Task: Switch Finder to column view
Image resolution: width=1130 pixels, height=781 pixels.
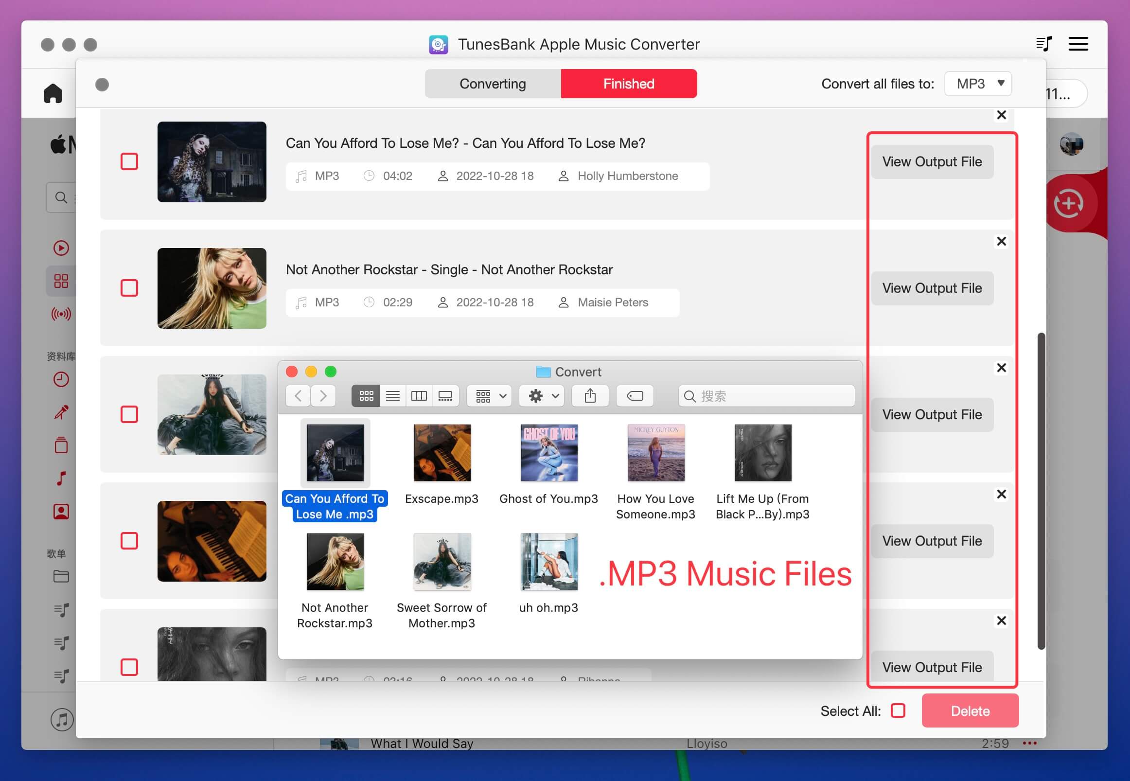Action: point(419,396)
